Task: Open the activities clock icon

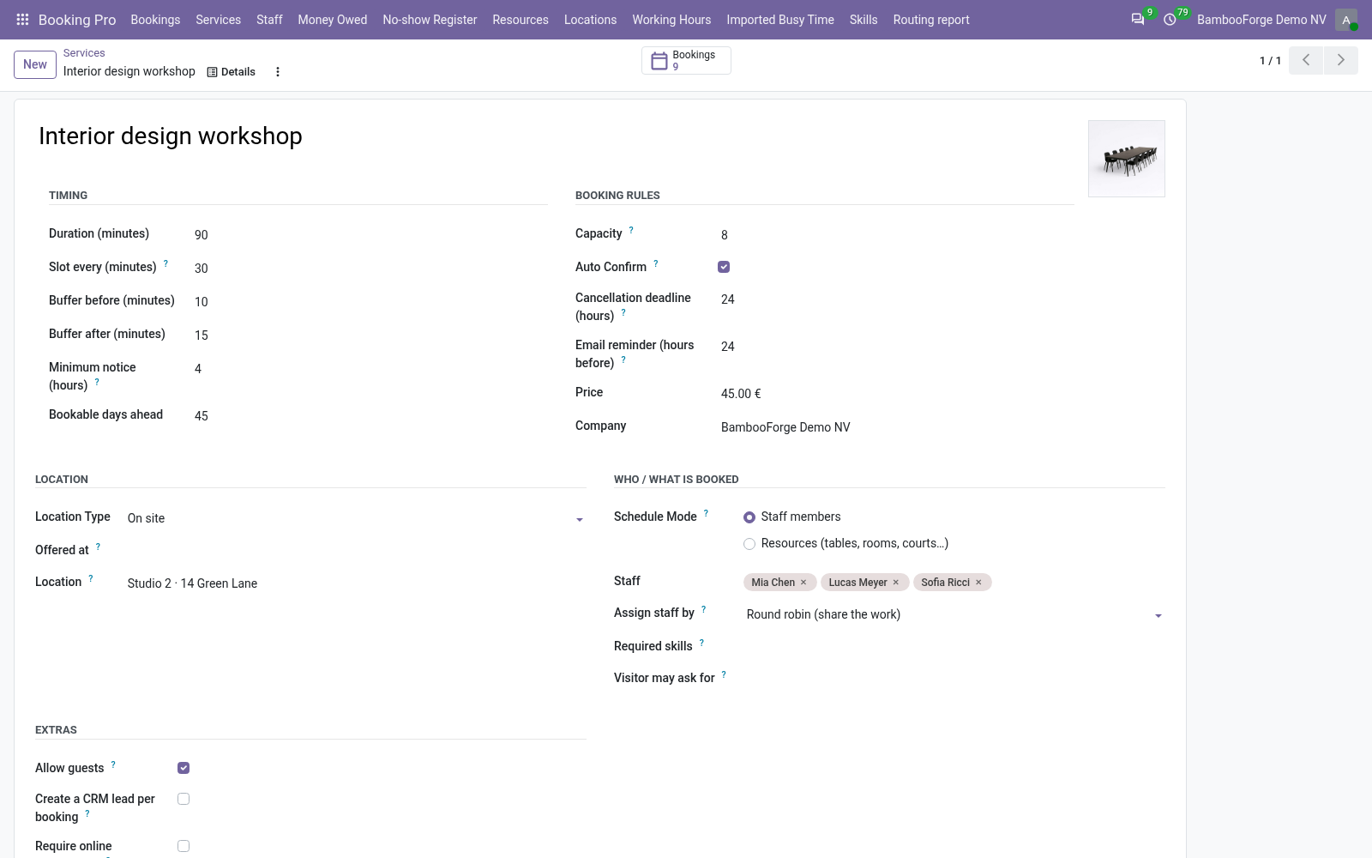Action: point(1170,20)
